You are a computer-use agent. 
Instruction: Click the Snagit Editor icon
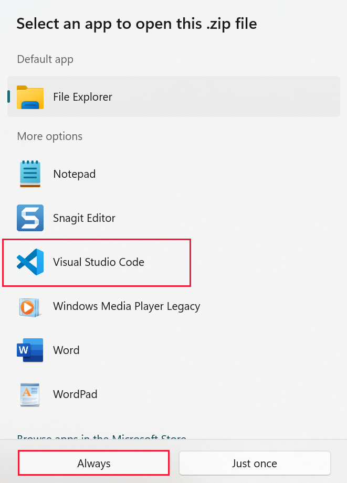(x=30, y=218)
